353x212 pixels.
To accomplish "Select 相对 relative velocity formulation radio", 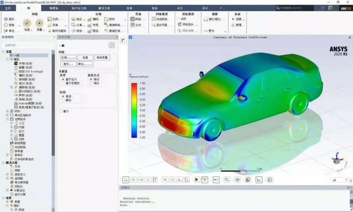I will 91,83.
